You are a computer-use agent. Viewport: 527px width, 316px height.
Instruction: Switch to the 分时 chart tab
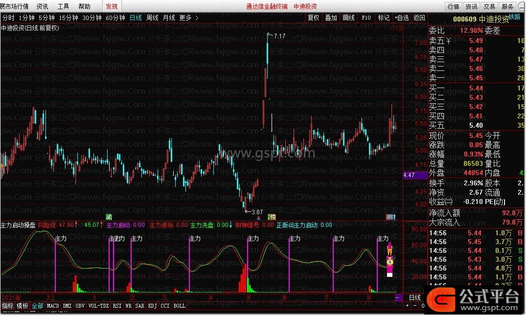(8, 18)
